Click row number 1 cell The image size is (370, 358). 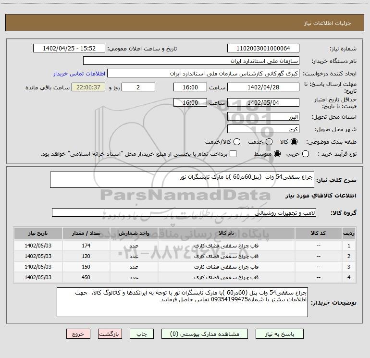tap(349, 246)
